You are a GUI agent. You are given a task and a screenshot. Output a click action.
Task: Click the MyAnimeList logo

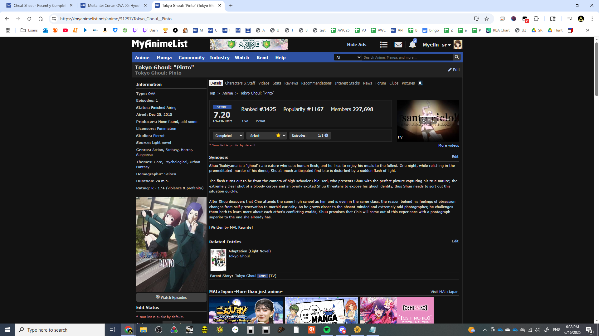click(160, 44)
